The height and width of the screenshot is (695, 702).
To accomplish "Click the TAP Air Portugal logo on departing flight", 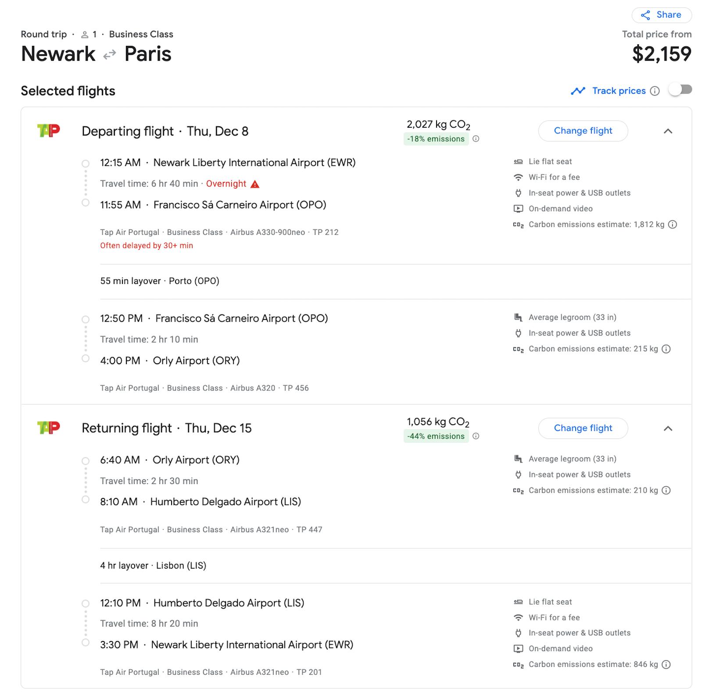I will pyautogui.click(x=49, y=130).
